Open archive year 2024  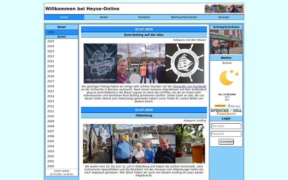[x=62, y=46]
